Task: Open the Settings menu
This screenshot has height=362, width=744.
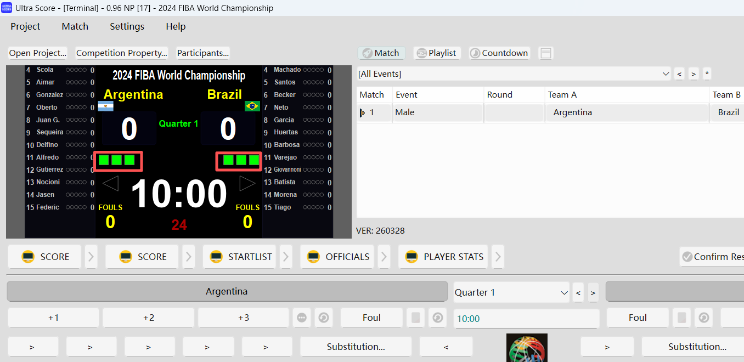Action: coord(127,26)
